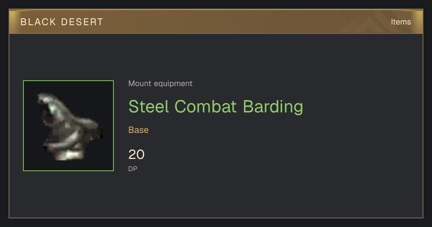This screenshot has height=227, width=432.
Task: Click the word Barding in the title
Action: (273, 107)
